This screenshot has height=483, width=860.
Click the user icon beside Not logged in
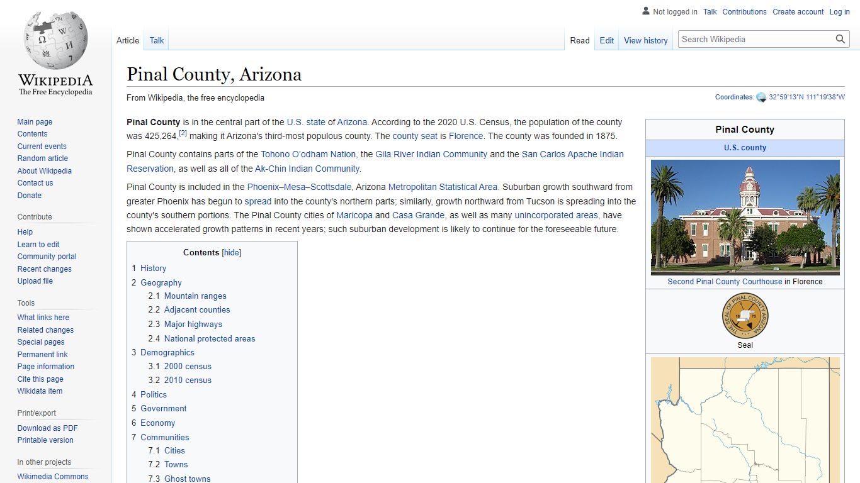pos(645,11)
